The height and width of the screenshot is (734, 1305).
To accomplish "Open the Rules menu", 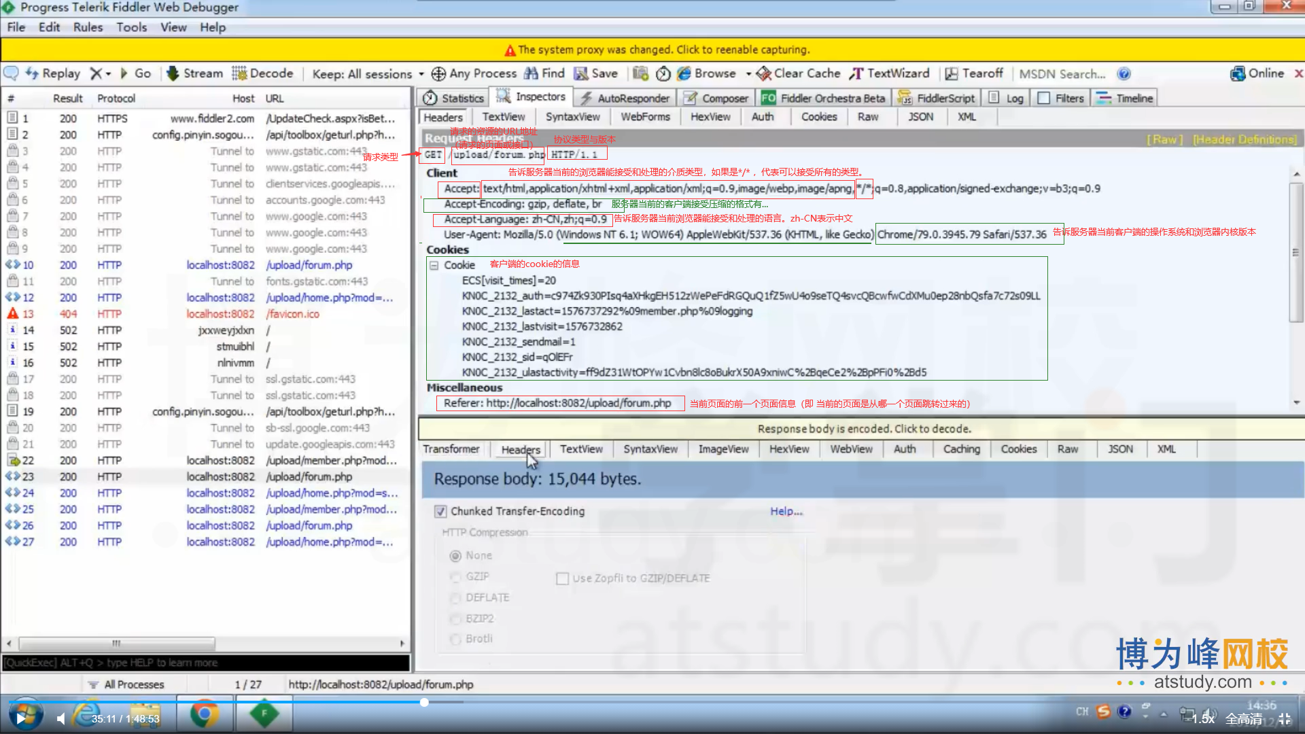I will click(88, 27).
